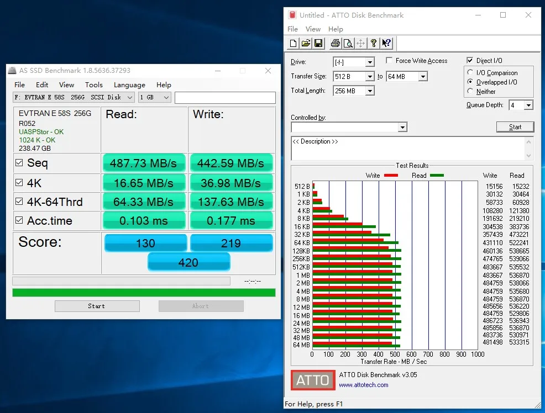Select the Overlapped I/O radio button
The height and width of the screenshot is (413, 545).
tap(470, 82)
